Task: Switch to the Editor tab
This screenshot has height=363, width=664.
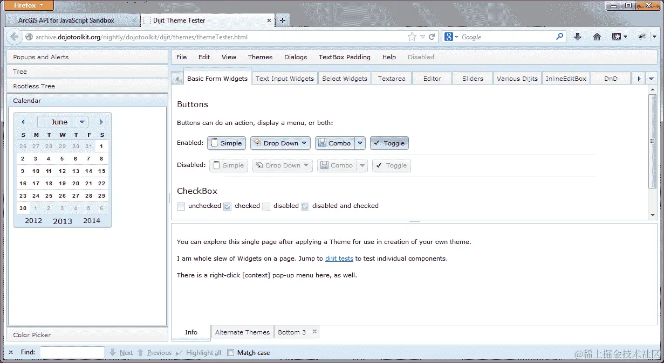Action: click(432, 79)
